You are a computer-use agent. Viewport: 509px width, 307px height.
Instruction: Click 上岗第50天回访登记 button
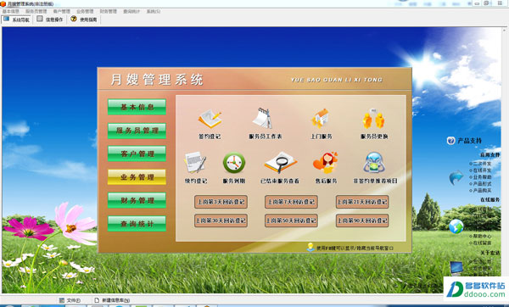point(291,220)
